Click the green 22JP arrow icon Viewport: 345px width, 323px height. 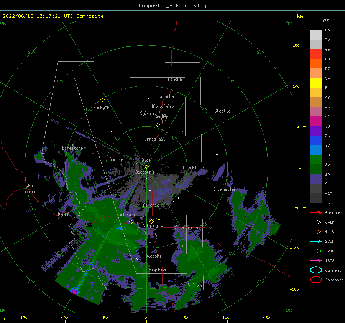(316, 251)
